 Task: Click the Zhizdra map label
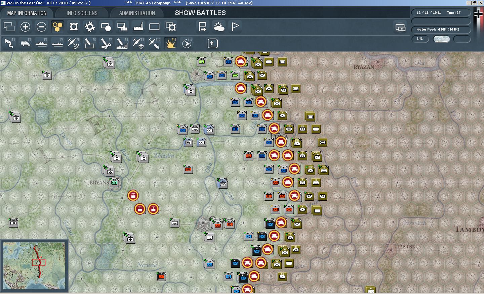click(x=164, y=156)
